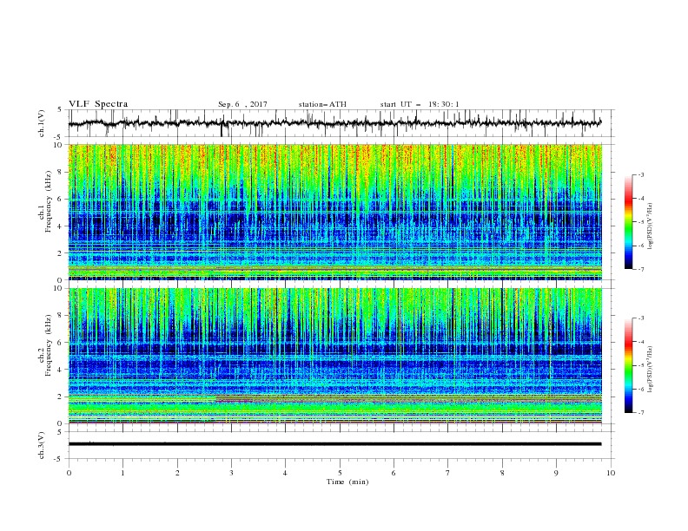Click the time axis tick label "8"

coord(502,473)
